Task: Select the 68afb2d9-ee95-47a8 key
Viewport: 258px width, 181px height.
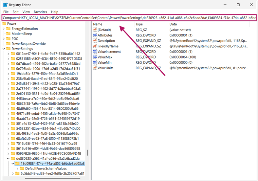Action: coord(47,139)
